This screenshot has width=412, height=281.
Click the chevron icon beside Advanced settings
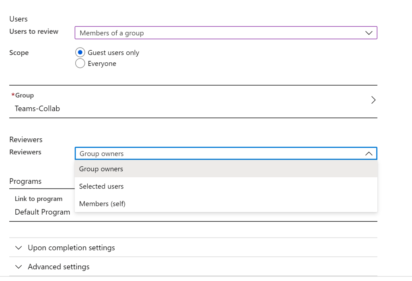pos(18,267)
